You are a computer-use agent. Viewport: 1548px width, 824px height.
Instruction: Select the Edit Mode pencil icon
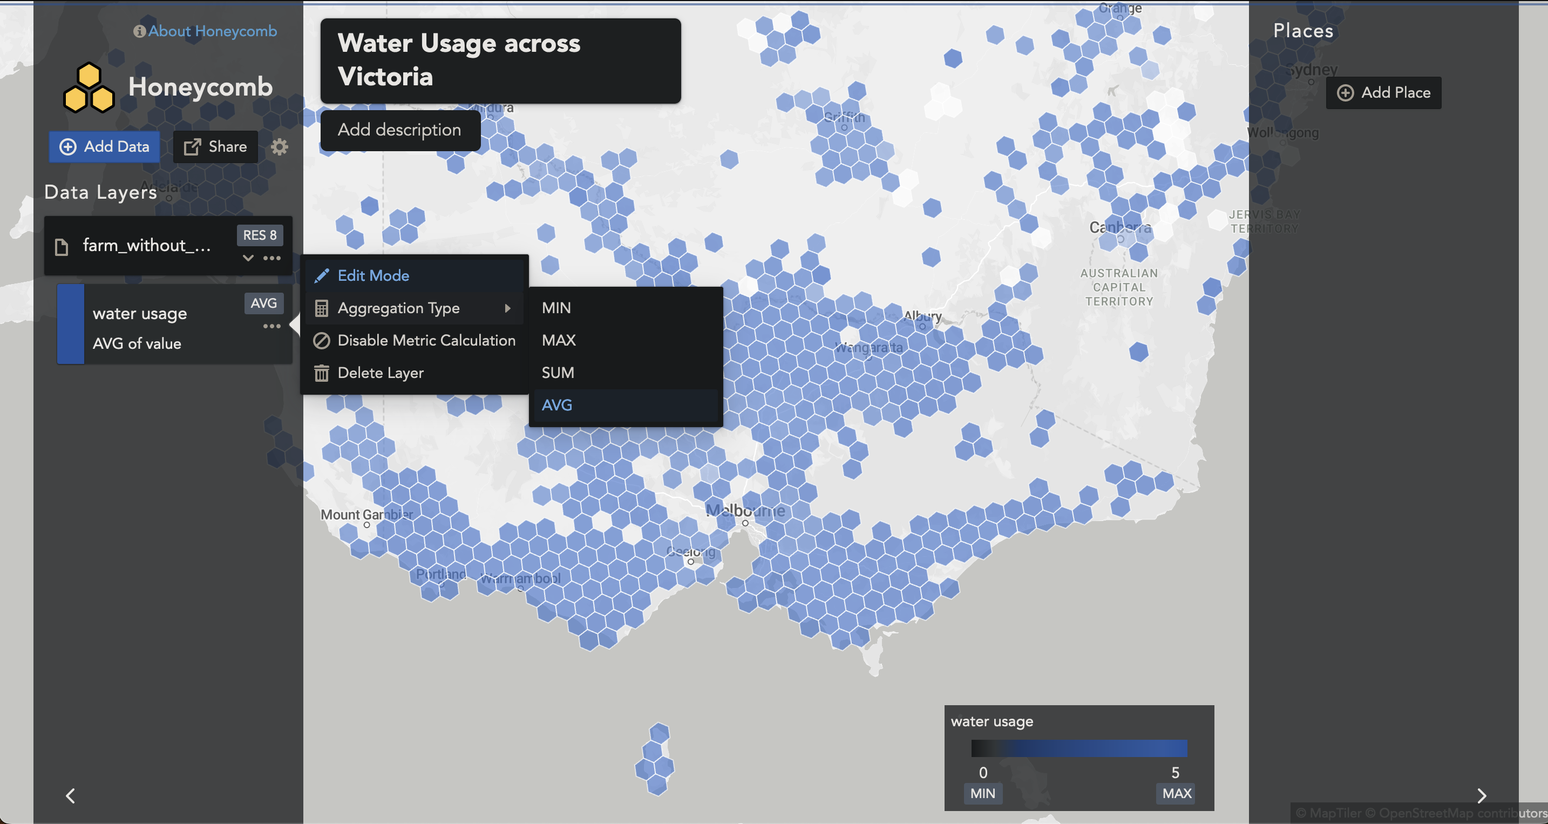(323, 275)
